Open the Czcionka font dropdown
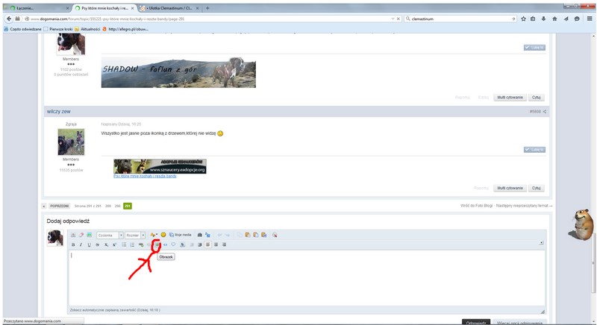 click(x=109, y=235)
